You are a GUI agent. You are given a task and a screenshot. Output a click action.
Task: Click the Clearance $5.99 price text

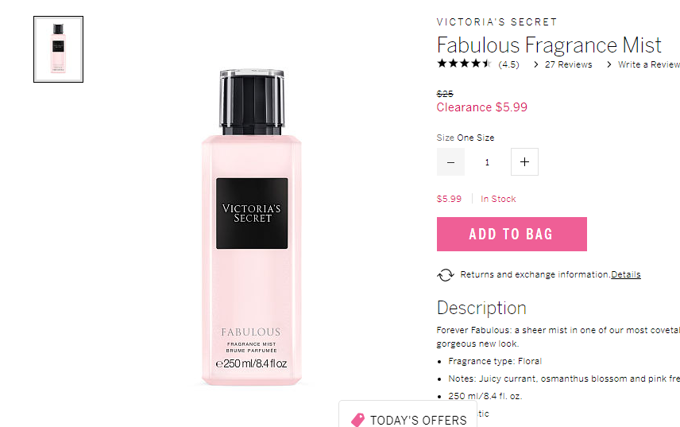point(482,107)
